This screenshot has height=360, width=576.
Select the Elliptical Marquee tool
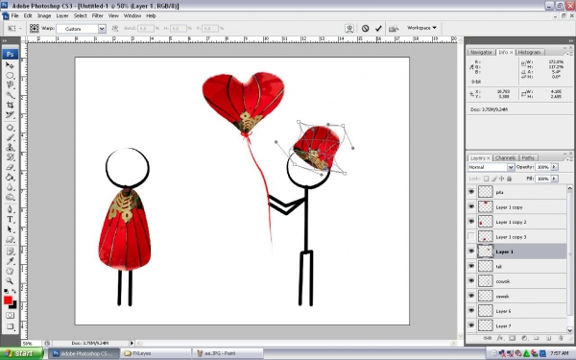pyautogui.click(x=10, y=75)
